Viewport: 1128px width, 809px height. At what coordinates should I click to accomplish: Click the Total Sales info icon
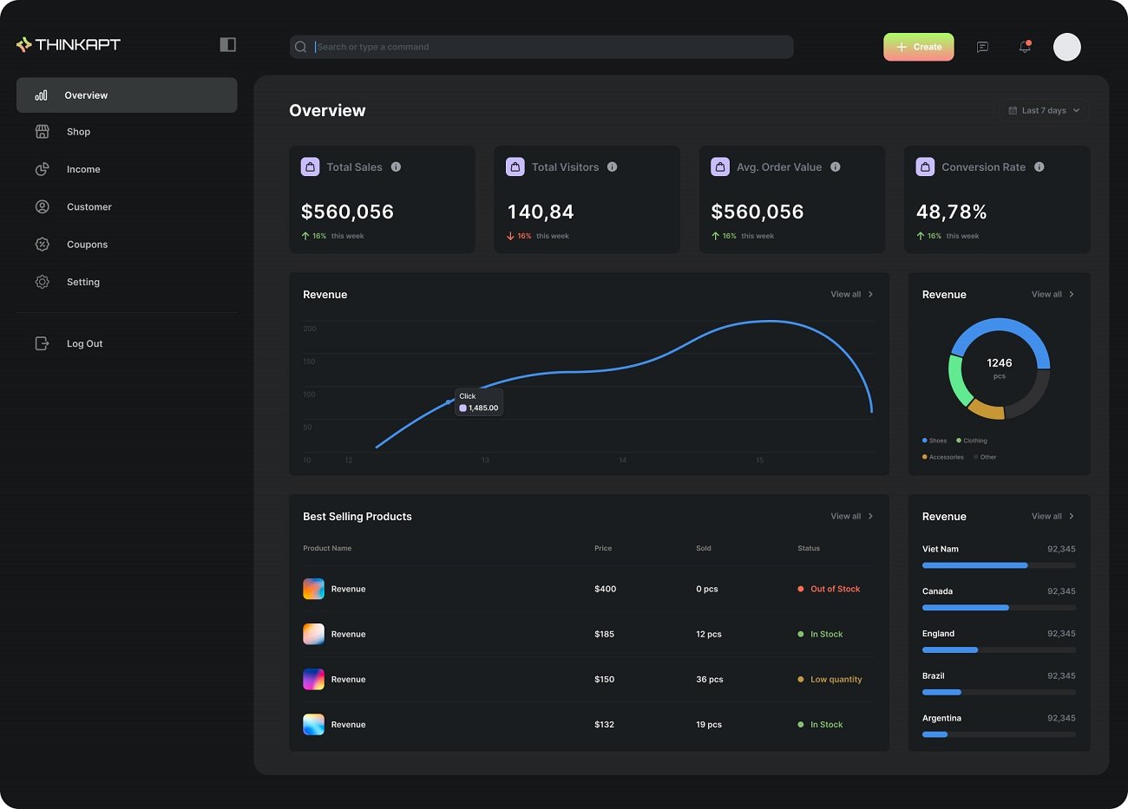click(396, 167)
